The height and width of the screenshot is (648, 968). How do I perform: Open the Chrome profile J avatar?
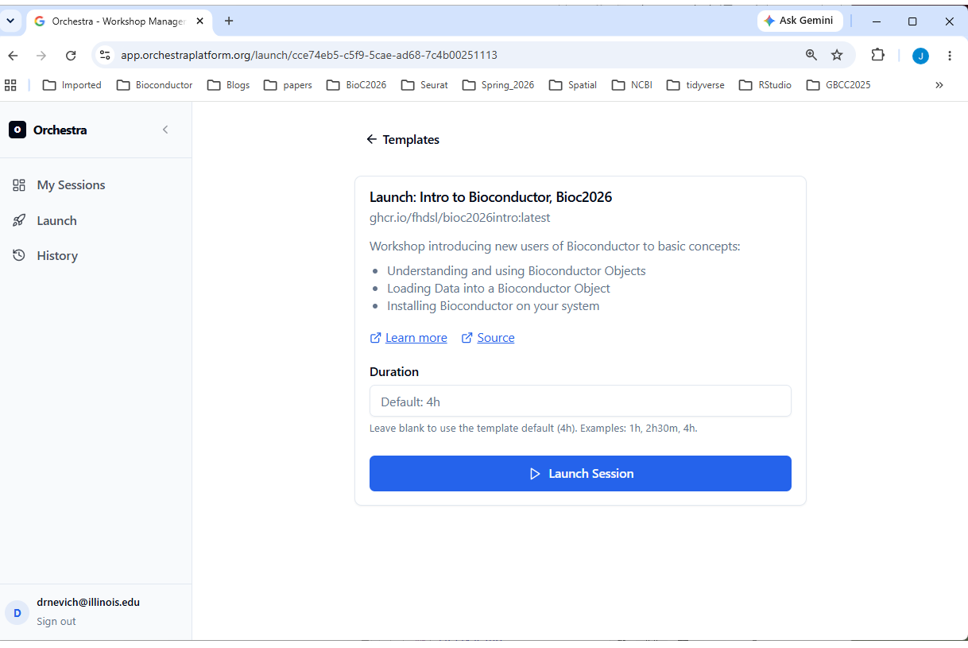[920, 56]
